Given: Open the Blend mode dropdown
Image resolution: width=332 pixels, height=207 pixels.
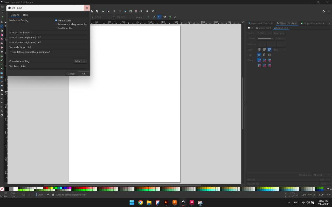Looking at the screenshot, I should [x=322, y=175].
